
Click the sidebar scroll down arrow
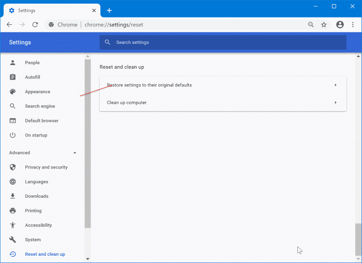click(87, 259)
